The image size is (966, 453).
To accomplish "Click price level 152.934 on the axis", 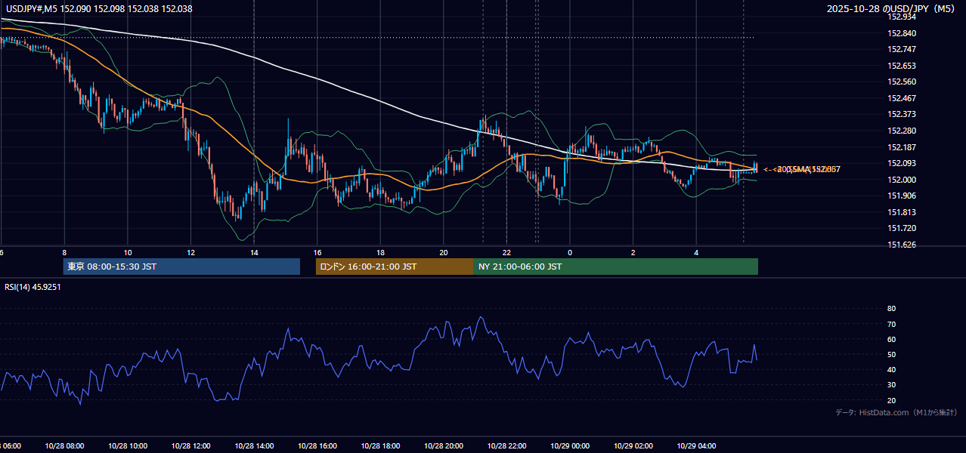I will (x=902, y=17).
